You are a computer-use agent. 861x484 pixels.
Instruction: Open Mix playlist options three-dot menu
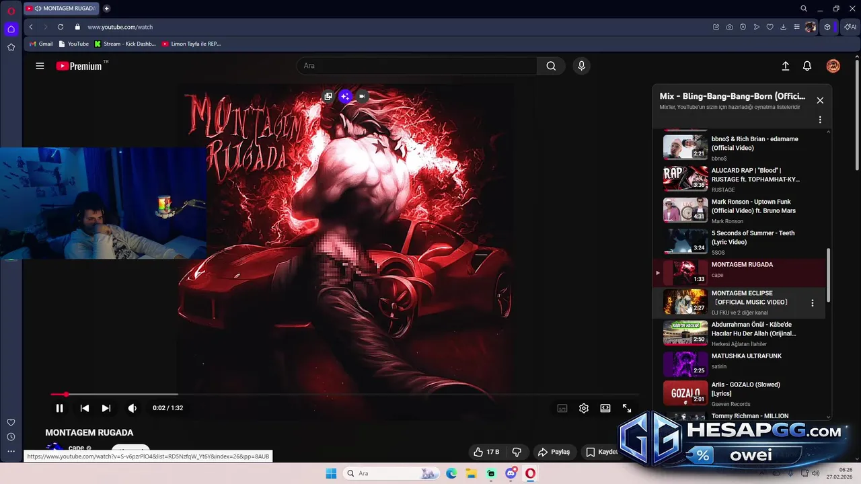coord(820,120)
